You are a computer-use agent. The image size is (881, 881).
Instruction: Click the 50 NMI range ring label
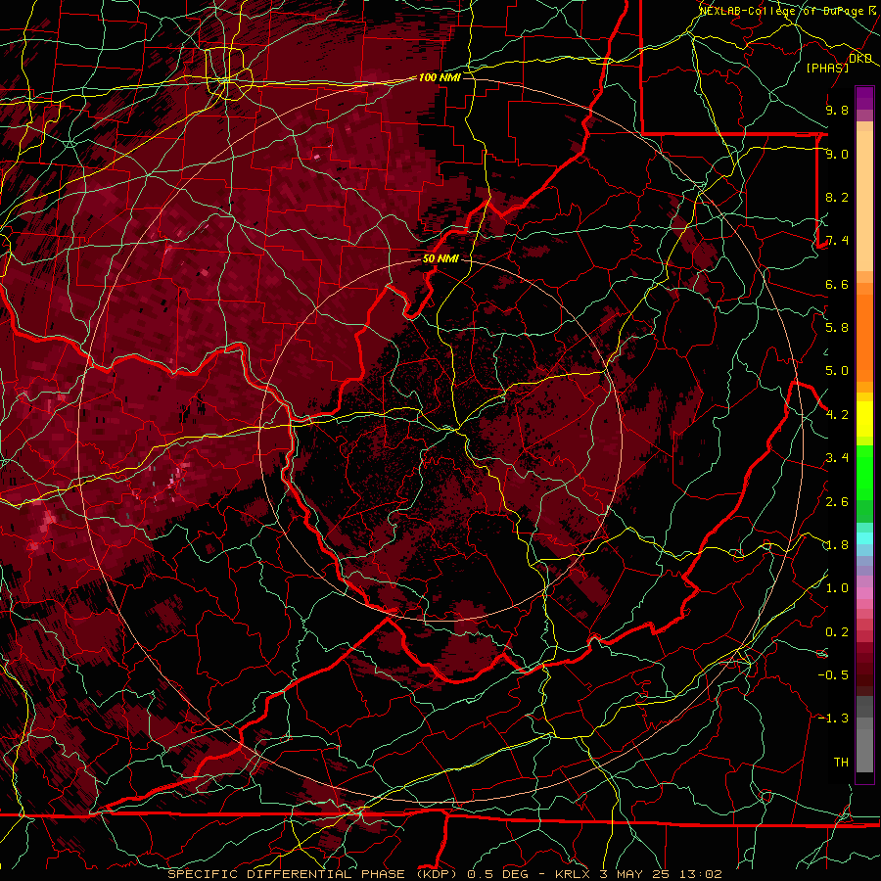tap(441, 258)
